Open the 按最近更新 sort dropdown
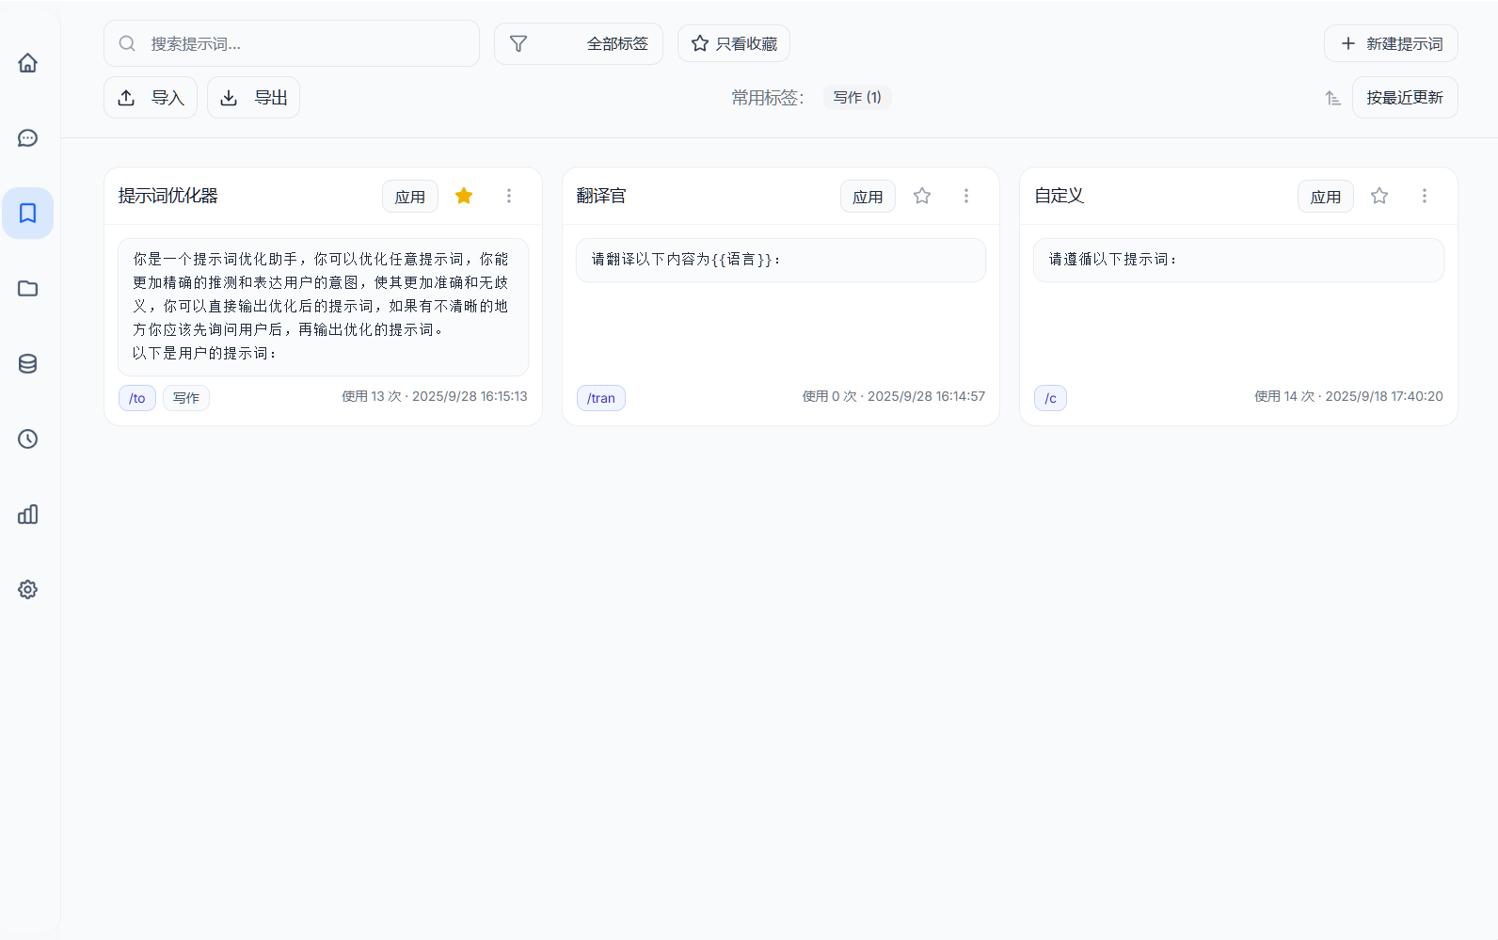The image size is (1498, 940). click(1404, 98)
